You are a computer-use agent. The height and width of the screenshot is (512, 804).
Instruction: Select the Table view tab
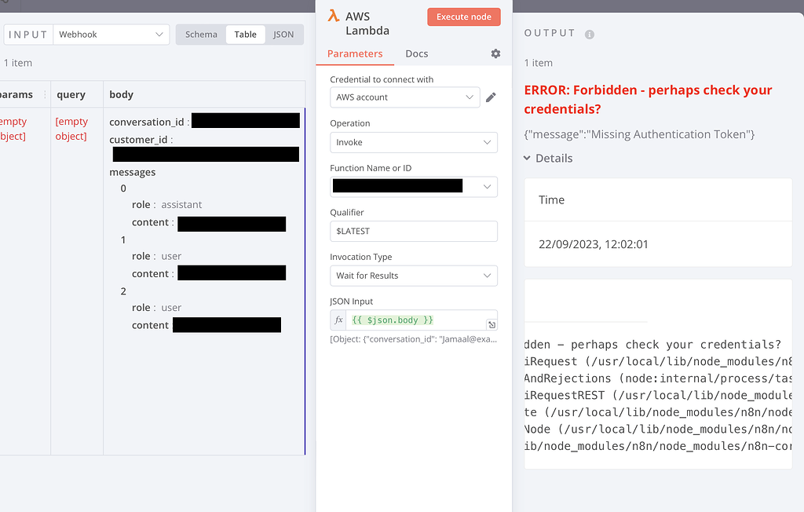(246, 34)
